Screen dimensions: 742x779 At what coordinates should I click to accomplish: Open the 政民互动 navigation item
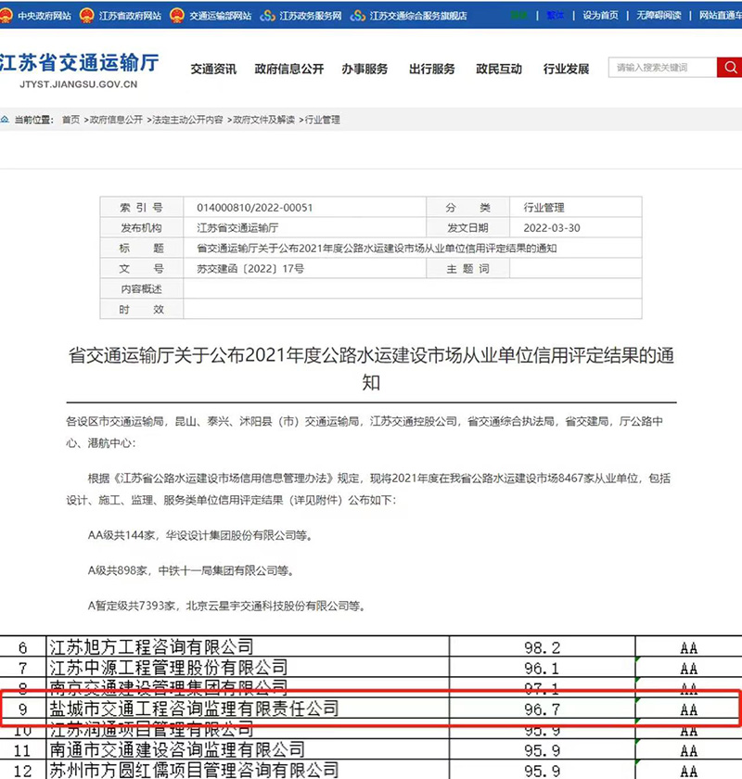[499, 70]
